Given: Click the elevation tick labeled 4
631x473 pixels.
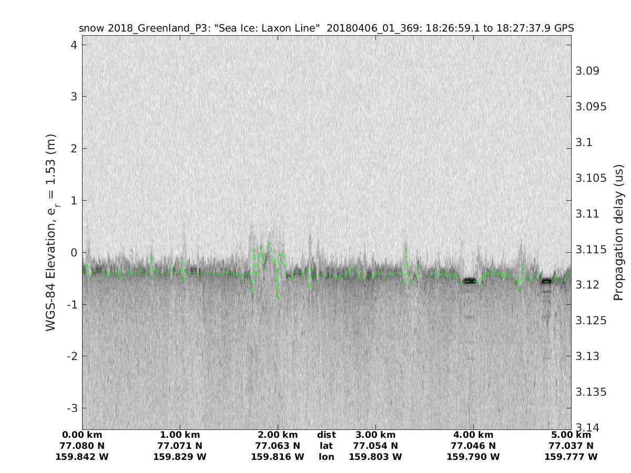Looking at the screenshot, I should point(74,45).
